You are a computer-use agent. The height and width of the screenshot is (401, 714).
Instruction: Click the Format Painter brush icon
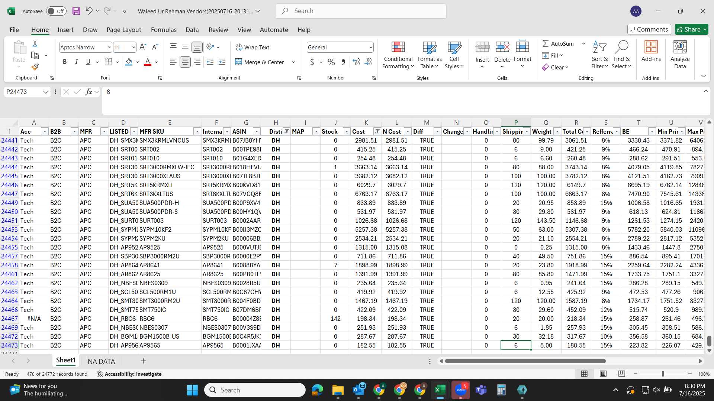(x=35, y=67)
